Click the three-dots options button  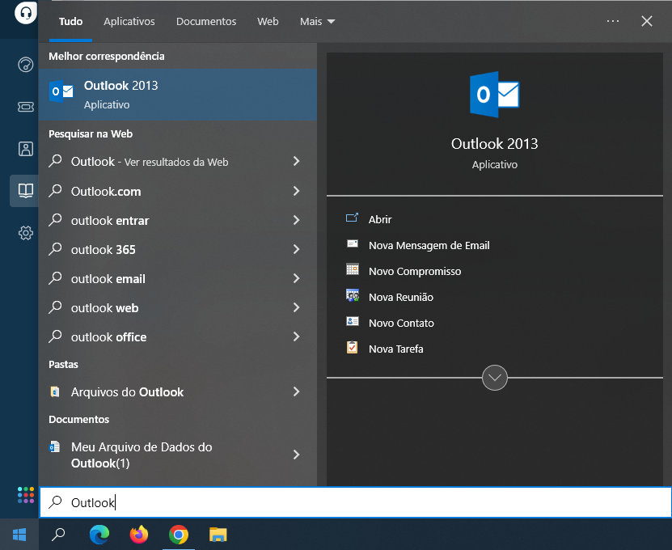point(613,21)
